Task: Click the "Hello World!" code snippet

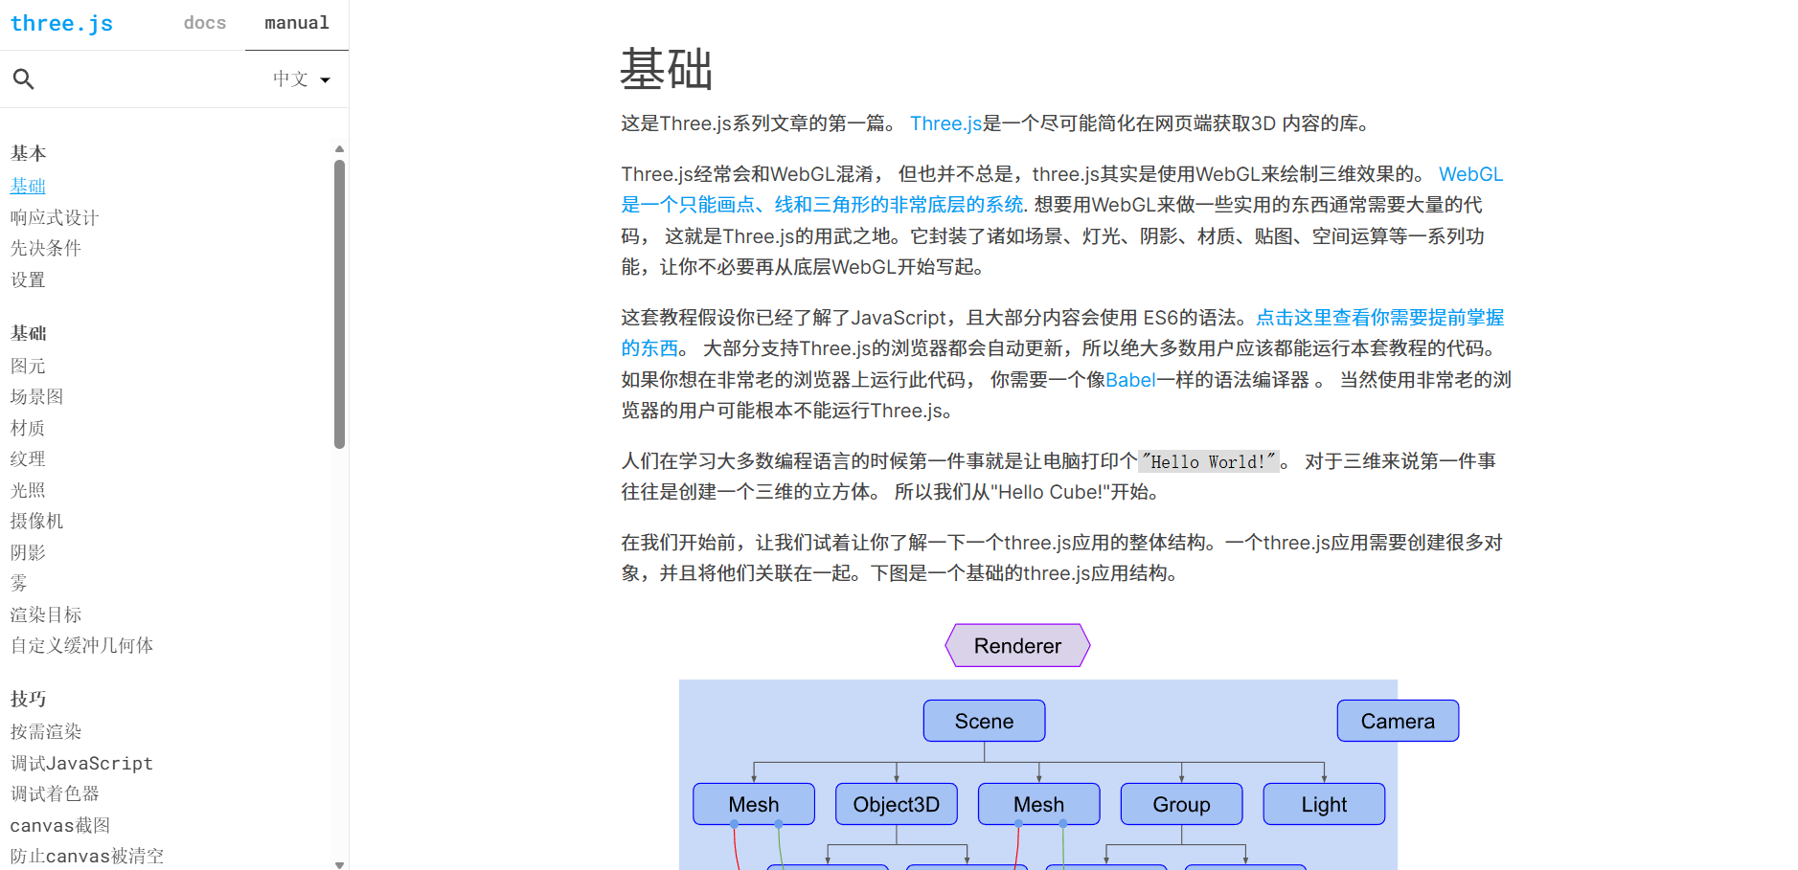Action: coord(1209,461)
